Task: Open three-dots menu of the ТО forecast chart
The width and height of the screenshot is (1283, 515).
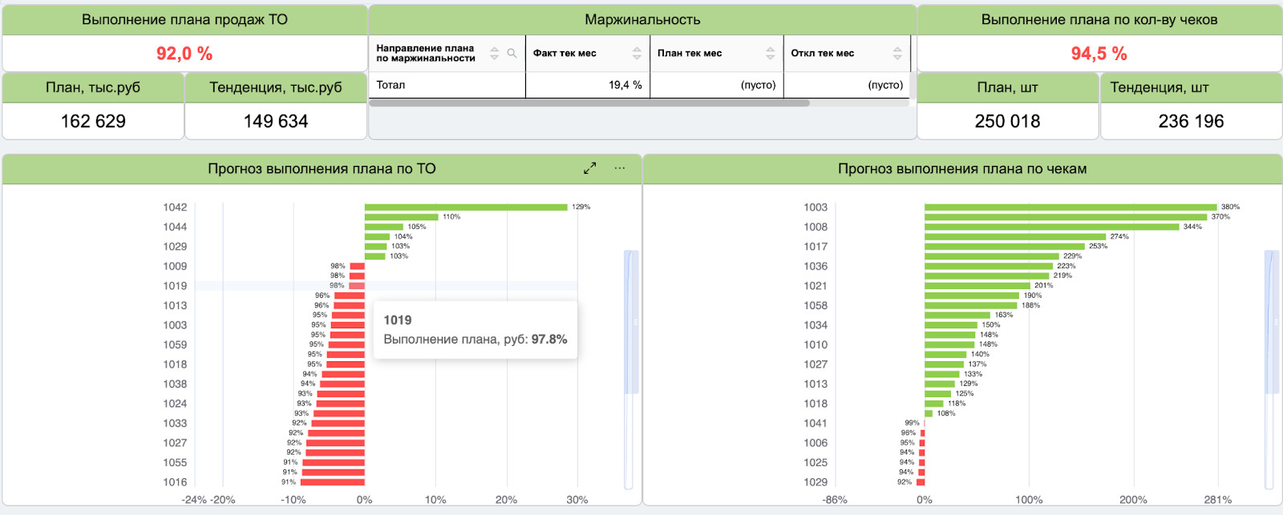Action: (620, 168)
